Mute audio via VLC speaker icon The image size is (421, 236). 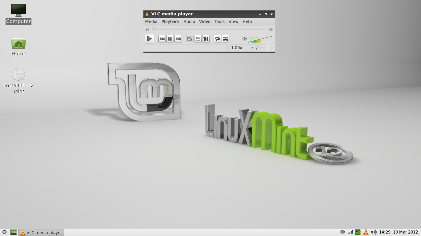244,39
